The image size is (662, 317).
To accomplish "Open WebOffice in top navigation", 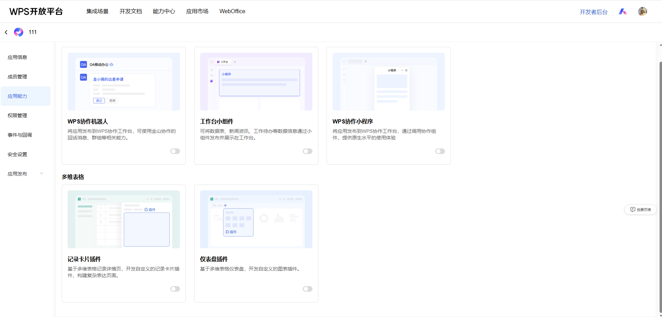I will 232,11.
